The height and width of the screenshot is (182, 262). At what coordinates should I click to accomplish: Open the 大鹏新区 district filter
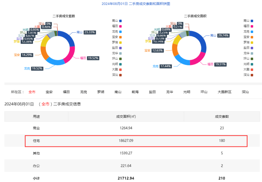(x=224, y=92)
